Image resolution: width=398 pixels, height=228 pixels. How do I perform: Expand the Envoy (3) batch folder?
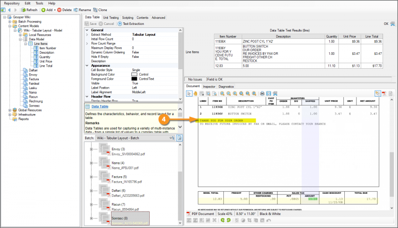[x=91, y=149]
